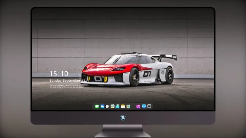
Task: Open the green Messages app in the dock
Action: pyautogui.click(x=97, y=106)
